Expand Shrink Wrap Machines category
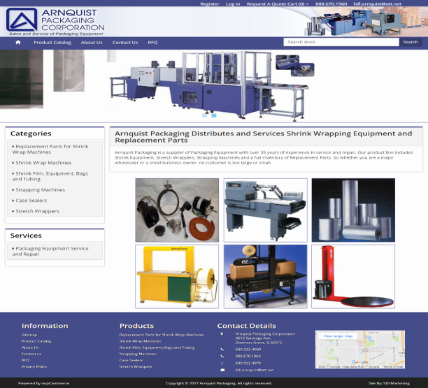Image resolution: width=428 pixels, height=388 pixels. [x=43, y=163]
